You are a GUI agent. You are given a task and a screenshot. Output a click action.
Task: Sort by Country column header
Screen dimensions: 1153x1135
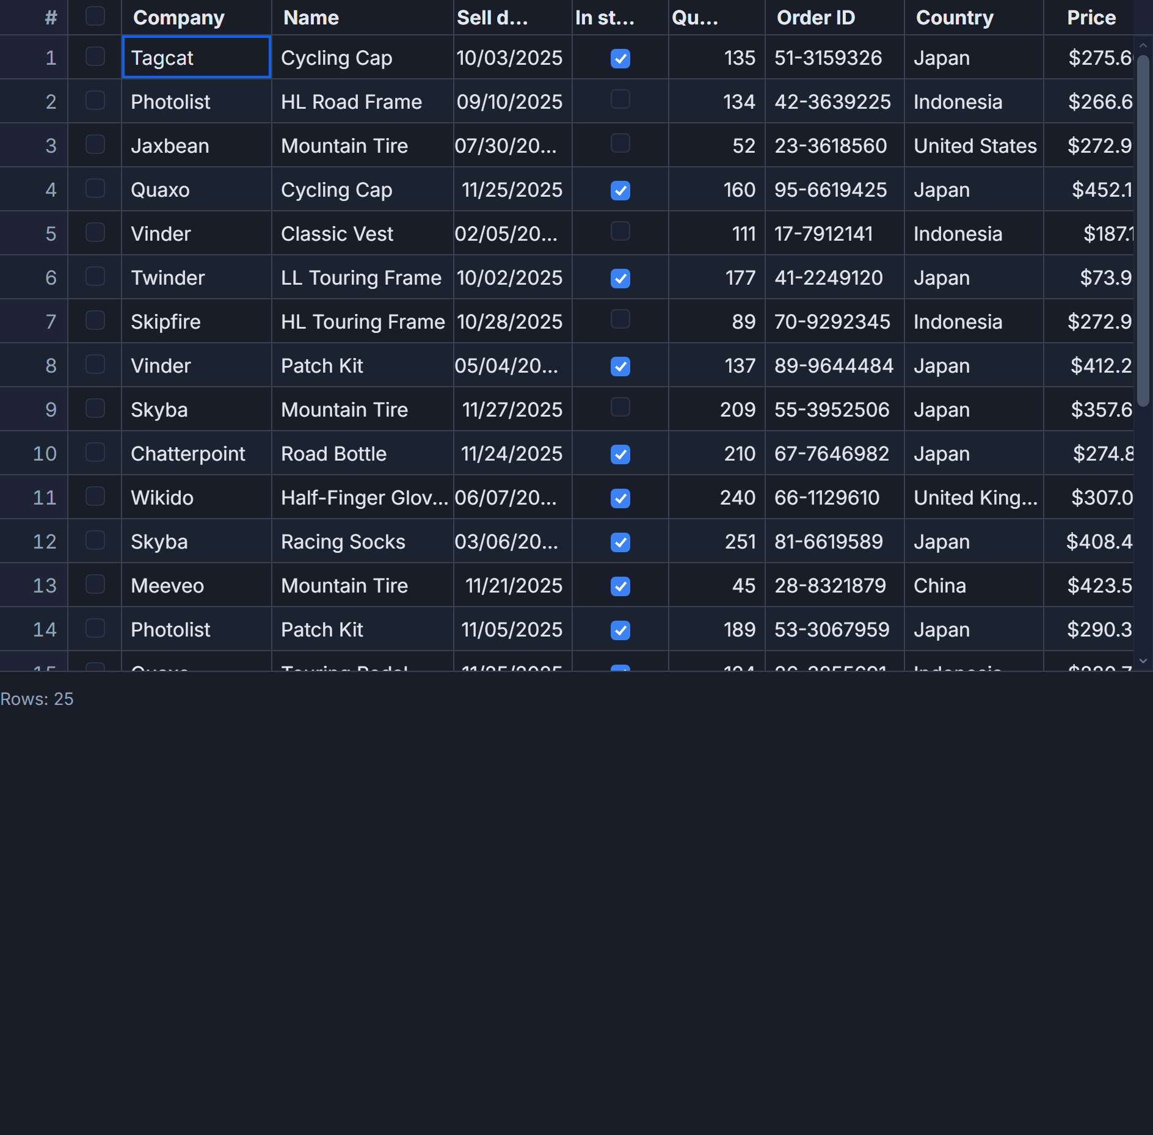974,18
